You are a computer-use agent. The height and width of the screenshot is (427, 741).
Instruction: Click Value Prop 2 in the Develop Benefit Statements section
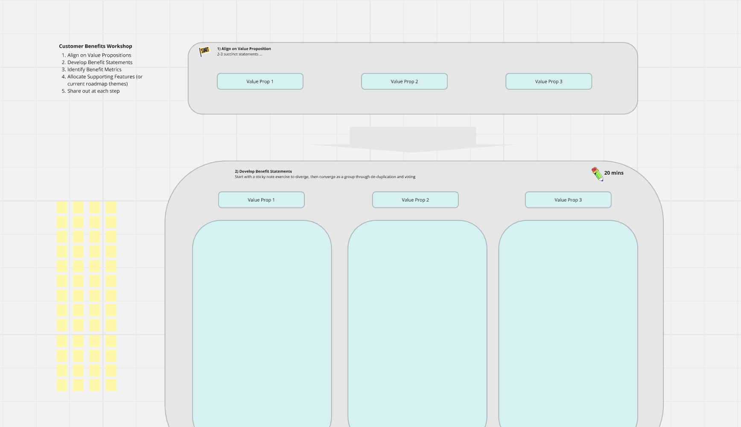coord(415,200)
